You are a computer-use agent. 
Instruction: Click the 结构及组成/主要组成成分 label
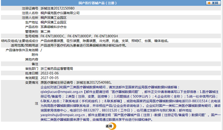20,41
